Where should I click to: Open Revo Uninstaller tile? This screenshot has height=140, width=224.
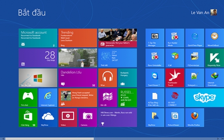155,58
